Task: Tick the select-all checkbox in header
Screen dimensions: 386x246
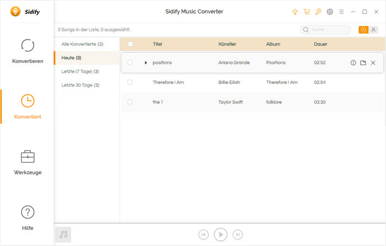Action: point(130,44)
